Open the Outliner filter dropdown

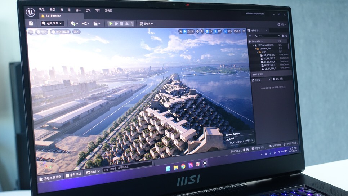click(251, 36)
